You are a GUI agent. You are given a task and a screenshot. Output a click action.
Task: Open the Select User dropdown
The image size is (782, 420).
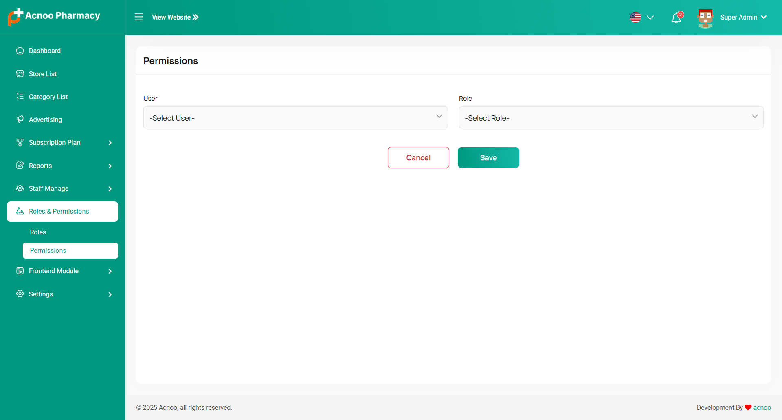[295, 118]
